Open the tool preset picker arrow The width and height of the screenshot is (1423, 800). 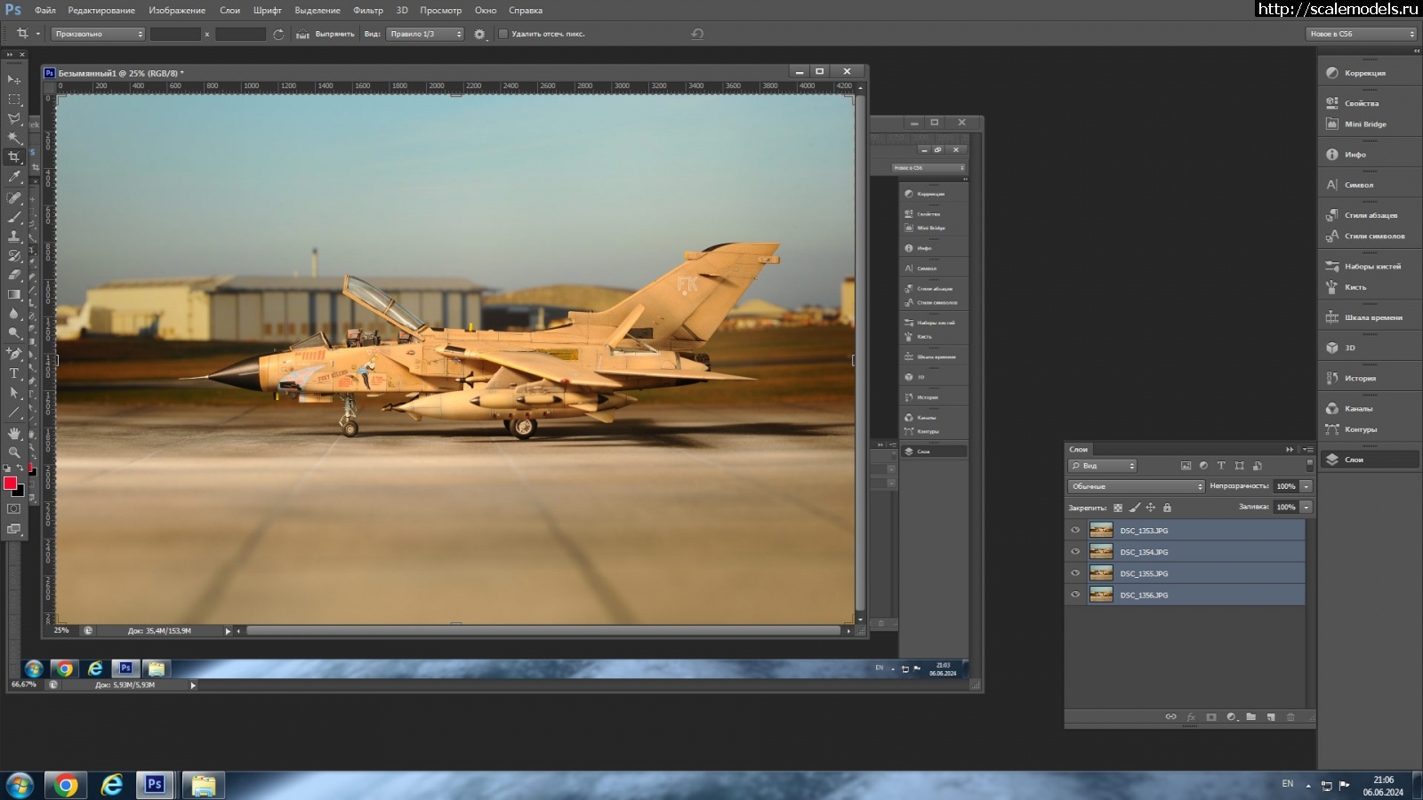pos(38,34)
